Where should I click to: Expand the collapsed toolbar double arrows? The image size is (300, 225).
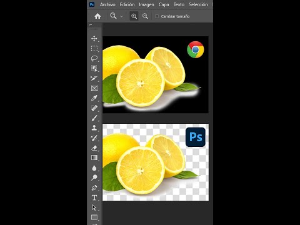[91, 24]
